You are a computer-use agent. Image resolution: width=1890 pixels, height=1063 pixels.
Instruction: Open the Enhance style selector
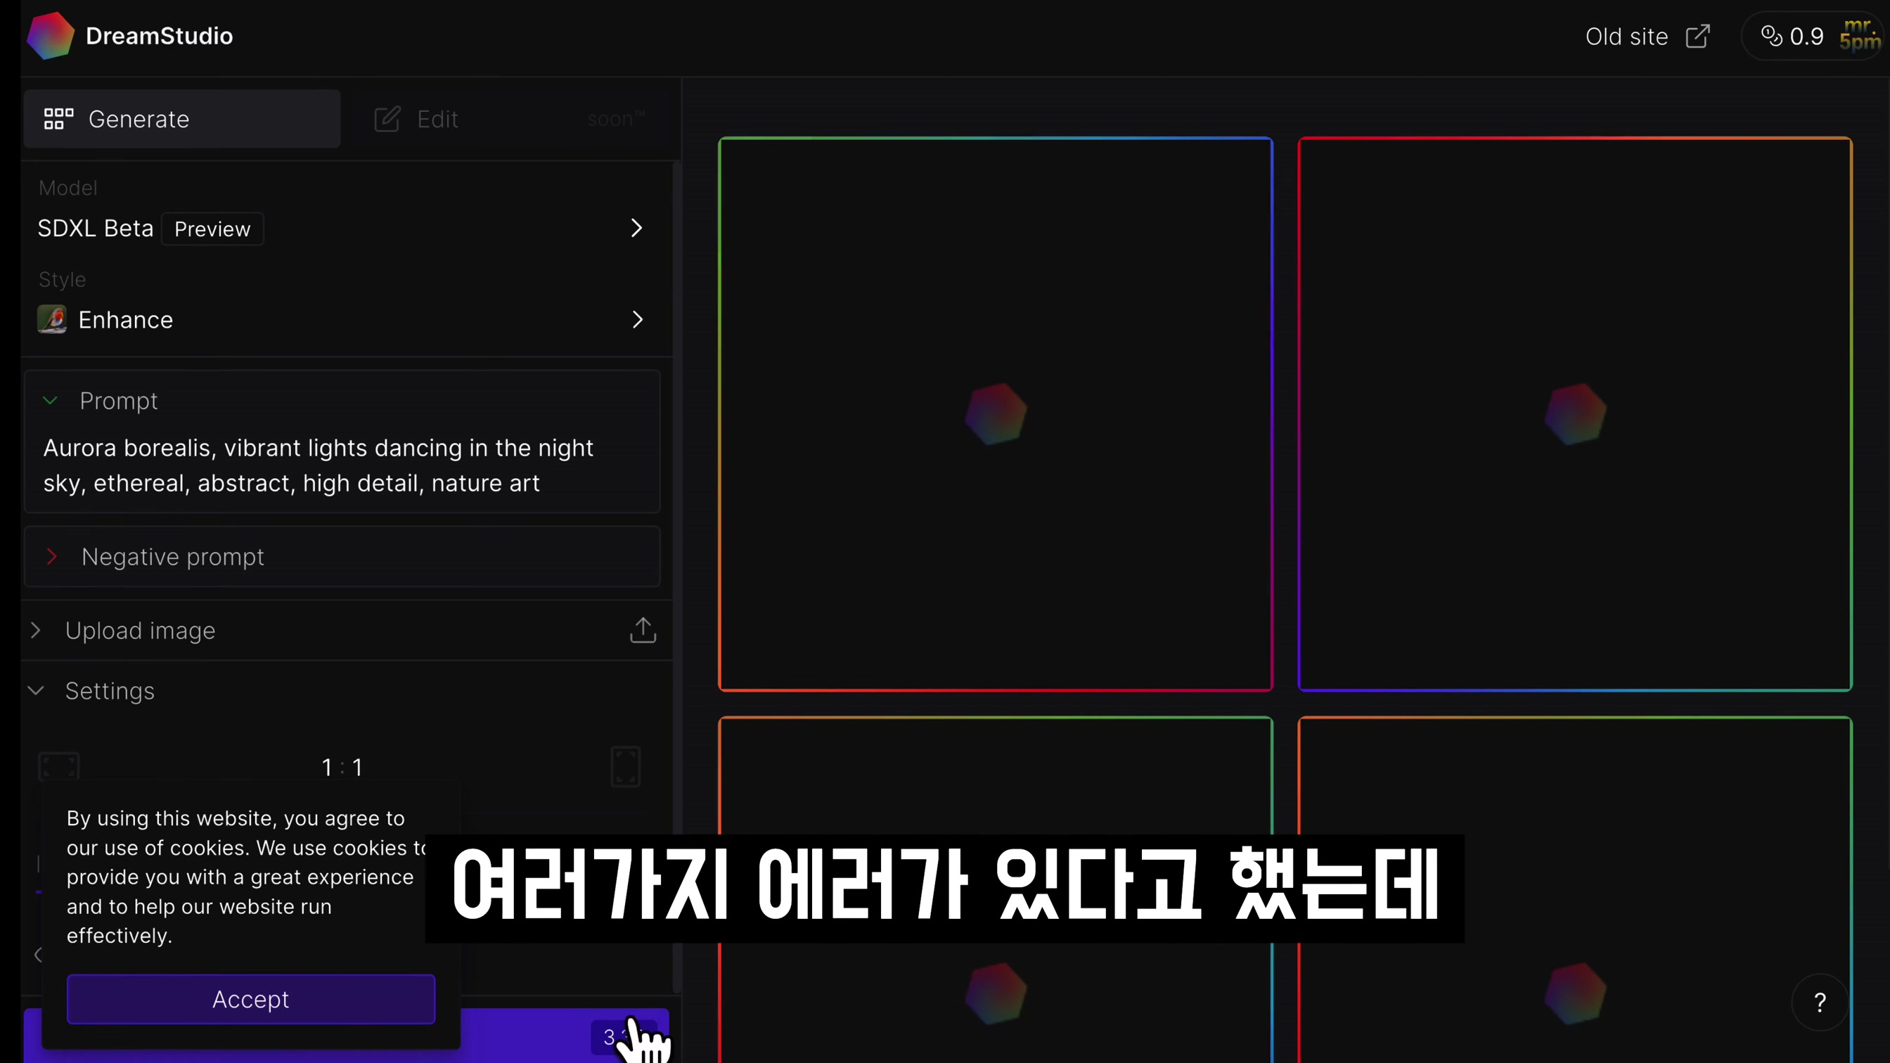coord(342,320)
